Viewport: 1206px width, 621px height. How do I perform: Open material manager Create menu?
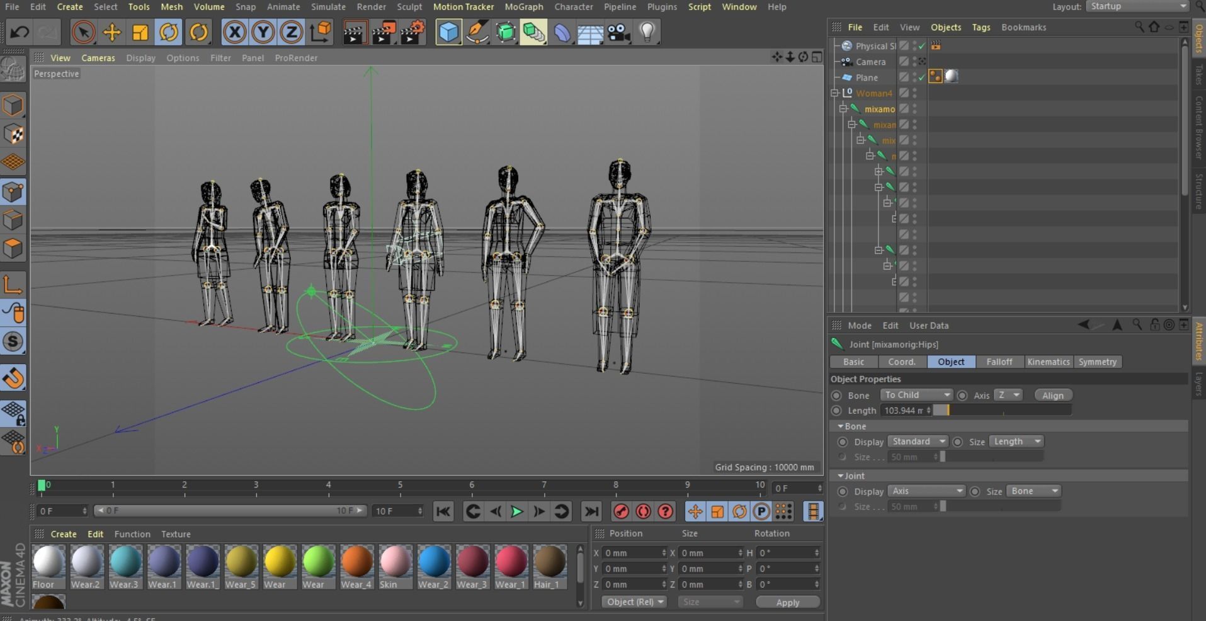(x=64, y=533)
